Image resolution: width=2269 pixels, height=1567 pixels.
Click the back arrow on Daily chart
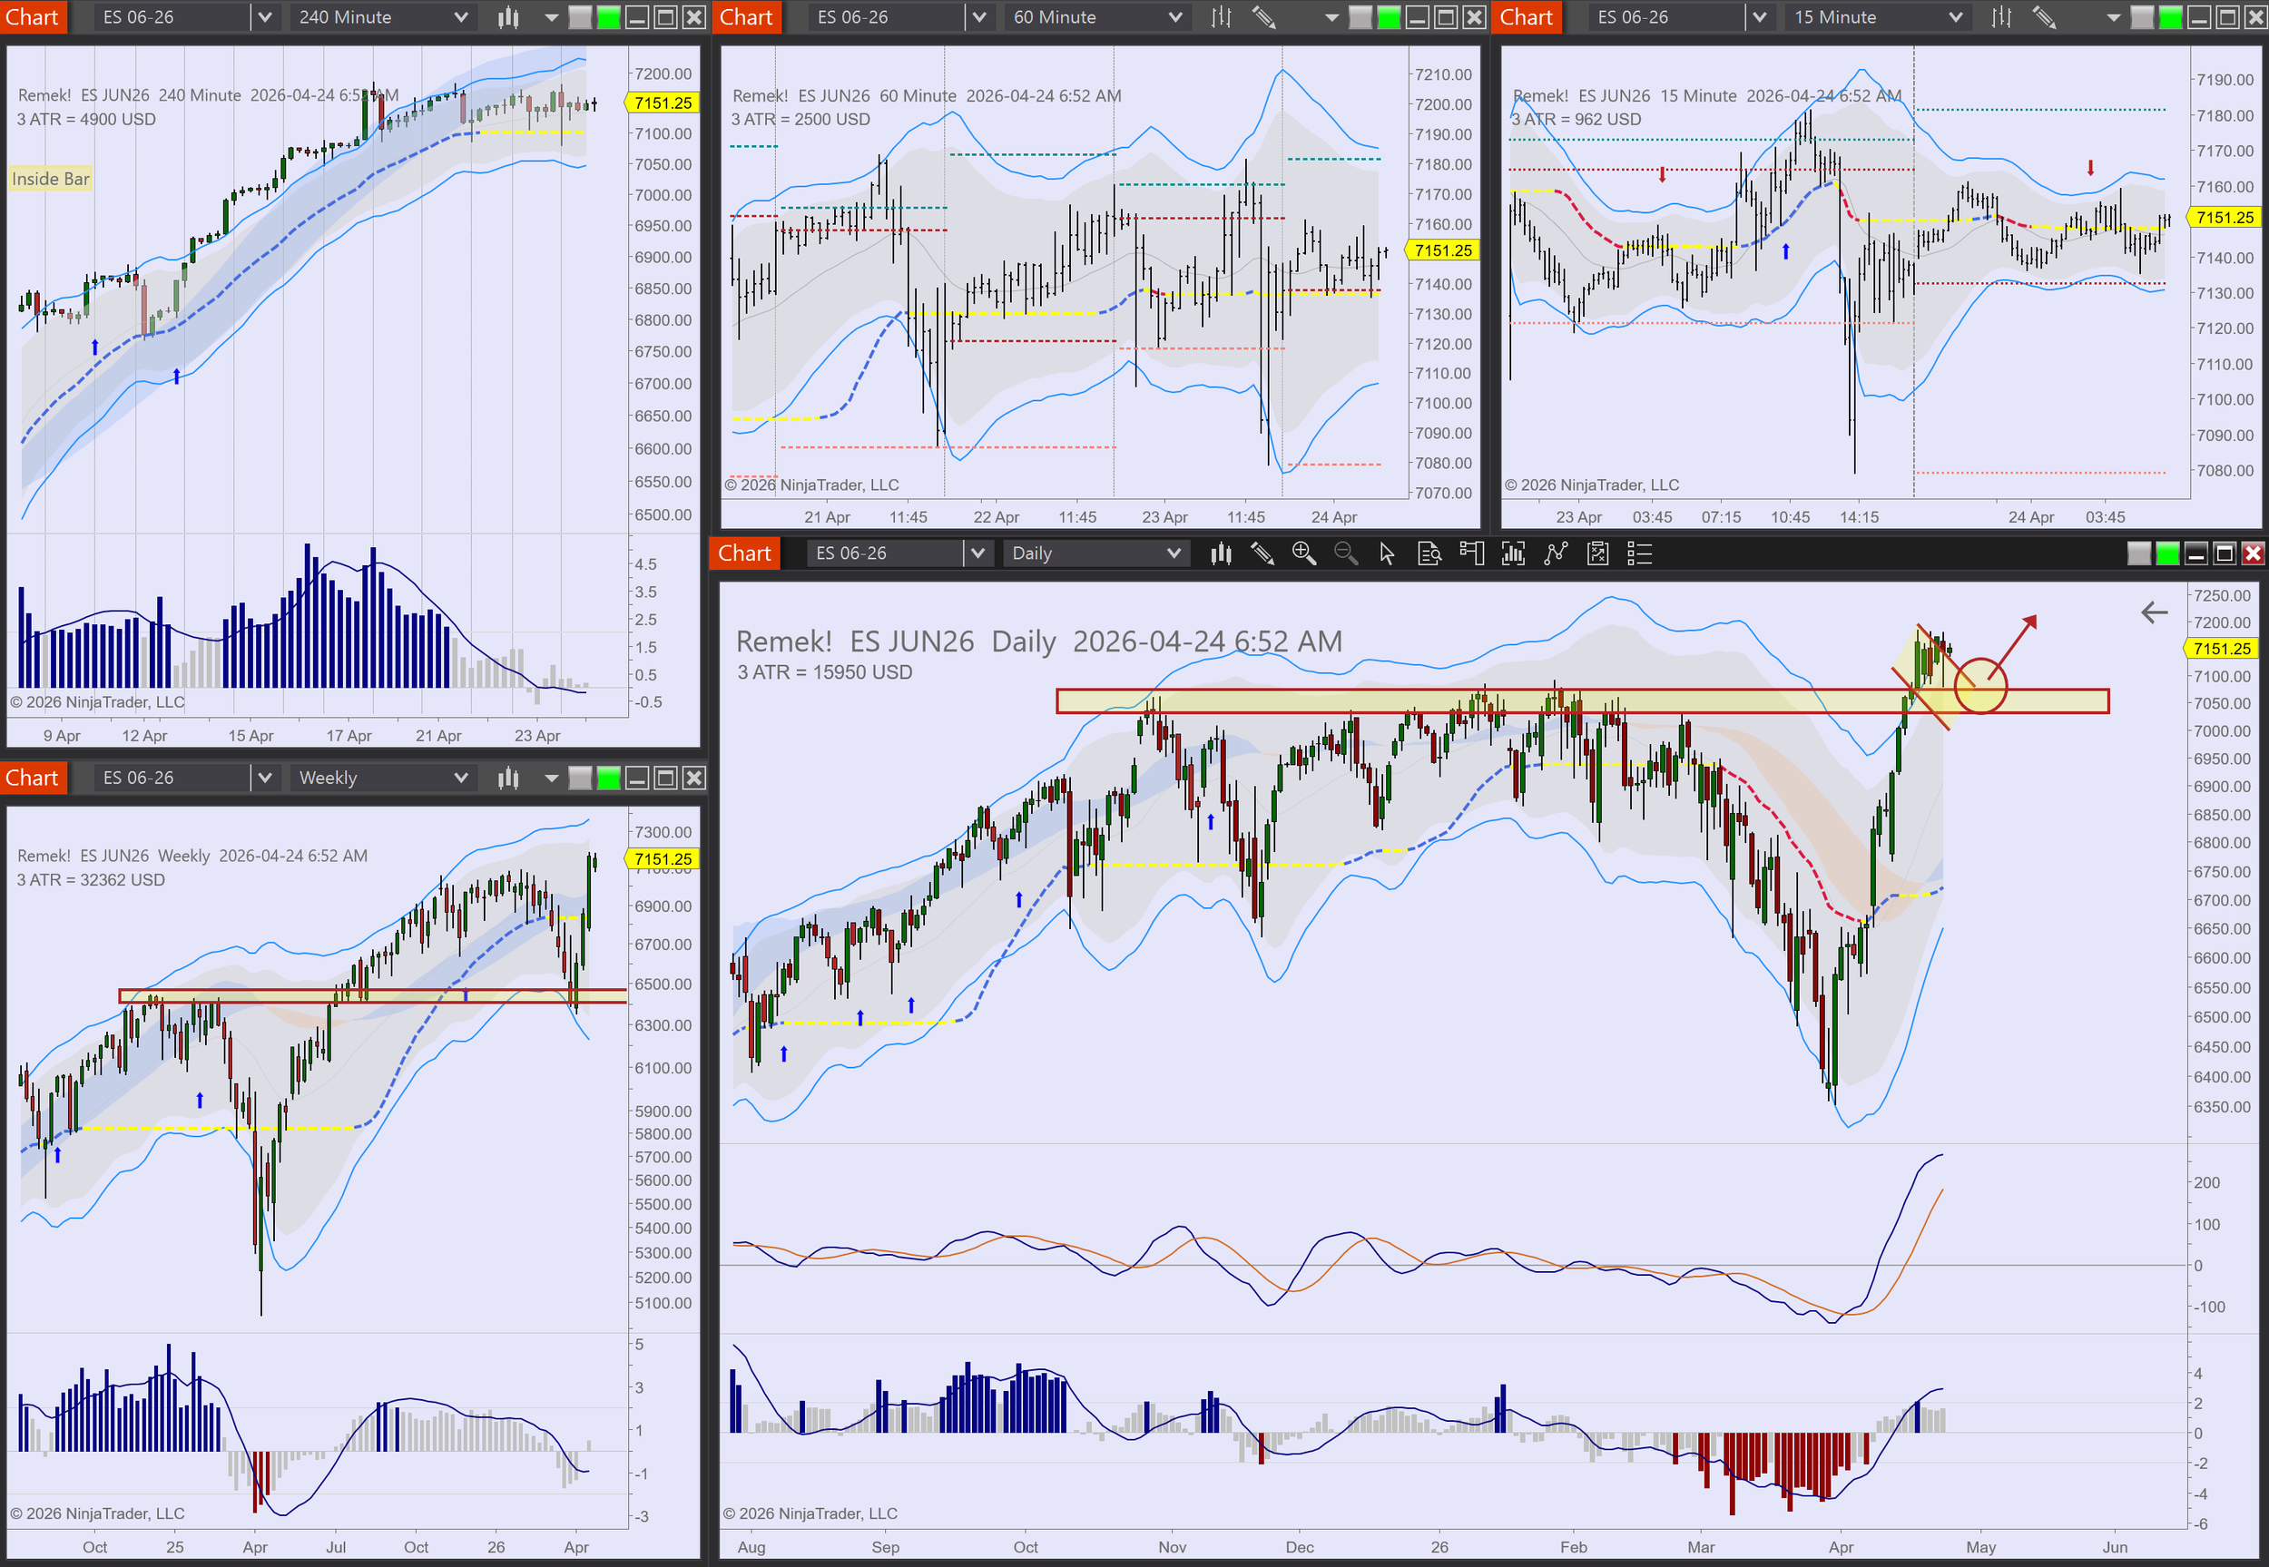point(2153,612)
